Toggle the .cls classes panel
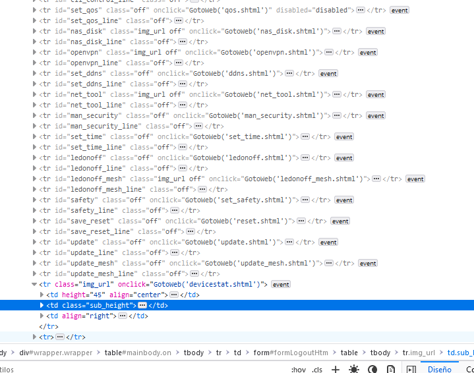The image size is (474, 373). point(317,369)
